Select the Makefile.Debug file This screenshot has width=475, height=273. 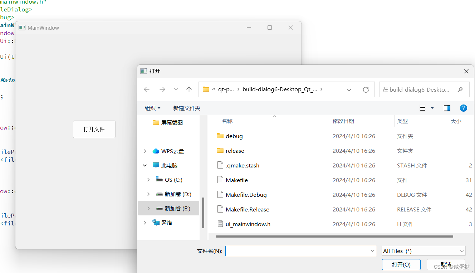click(x=246, y=195)
